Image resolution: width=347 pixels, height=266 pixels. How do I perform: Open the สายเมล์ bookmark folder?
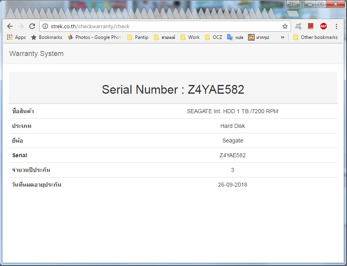click(x=164, y=37)
